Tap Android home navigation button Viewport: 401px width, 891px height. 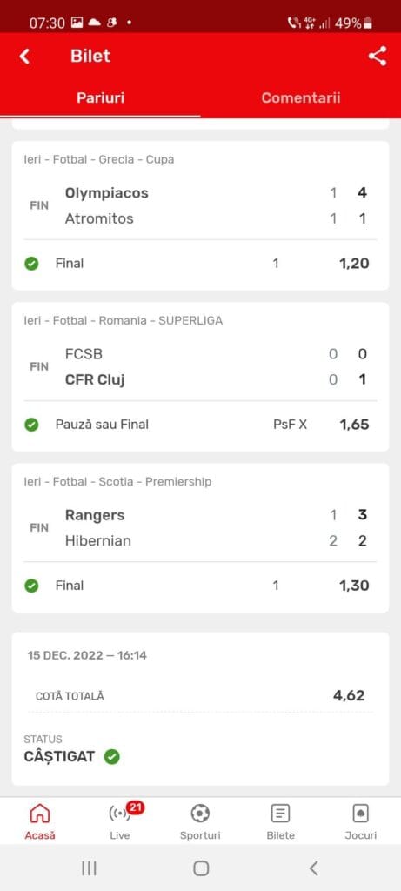pyautogui.click(x=200, y=868)
